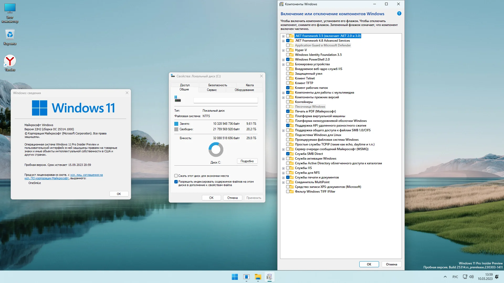The height and width of the screenshot is (283, 504).
Task: Click the disk C usage donut chart
Action: (216, 150)
